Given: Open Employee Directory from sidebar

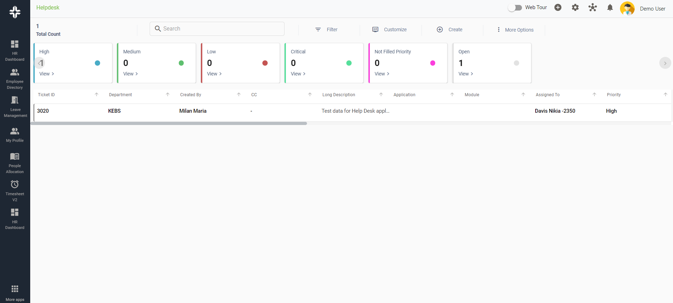Looking at the screenshot, I should click(x=15, y=79).
